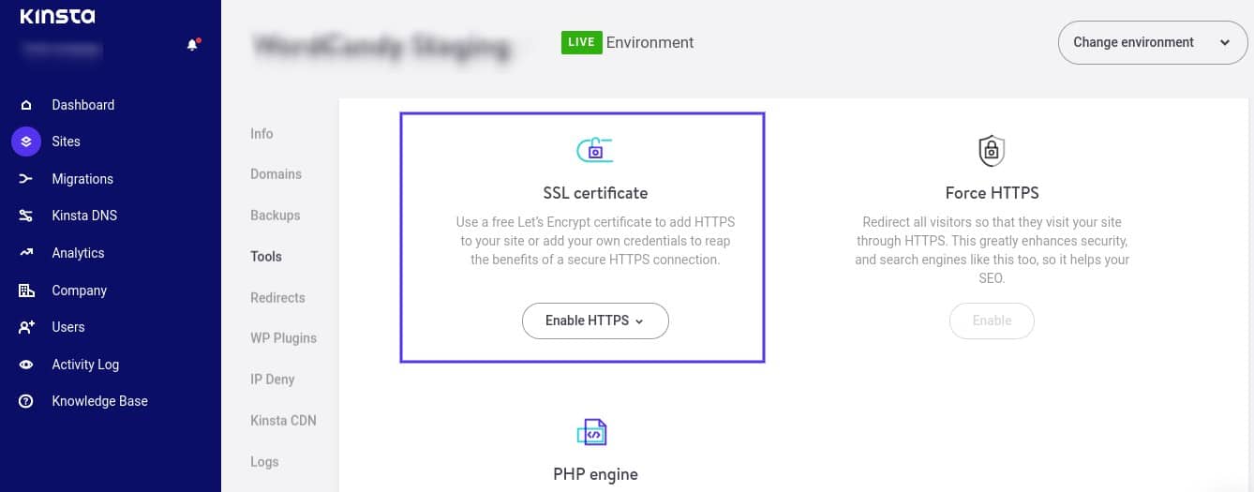Screen dimensions: 1254x492
Task: Click the SSL certificate lock icon
Action: click(x=594, y=149)
